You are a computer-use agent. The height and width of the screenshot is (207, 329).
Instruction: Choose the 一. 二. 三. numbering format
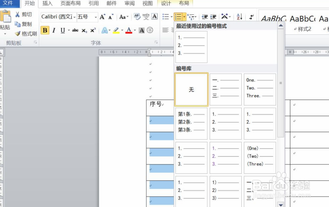(226, 89)
